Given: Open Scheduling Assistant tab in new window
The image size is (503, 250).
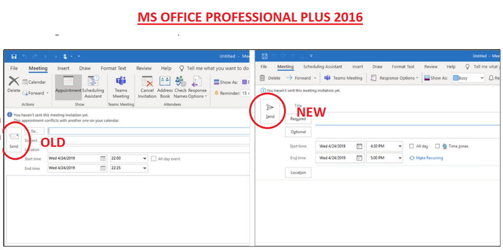Looking at the screenshot, I should pos(323,67).
